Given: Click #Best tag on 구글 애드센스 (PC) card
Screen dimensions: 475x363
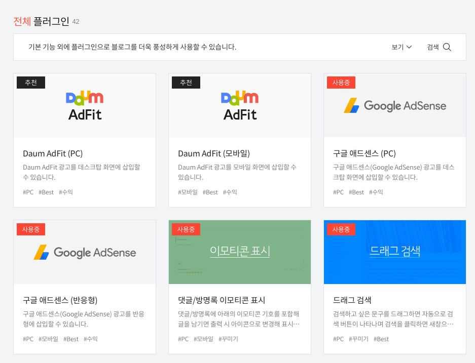Looking at the screenshot, I should [x=356, y=192].
